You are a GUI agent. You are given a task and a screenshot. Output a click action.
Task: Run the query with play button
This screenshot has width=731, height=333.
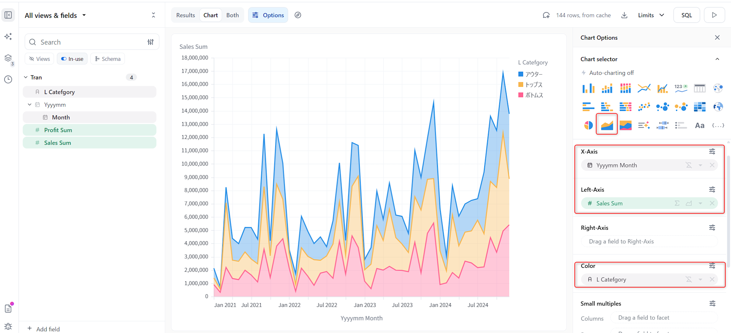tap(714, 15)
